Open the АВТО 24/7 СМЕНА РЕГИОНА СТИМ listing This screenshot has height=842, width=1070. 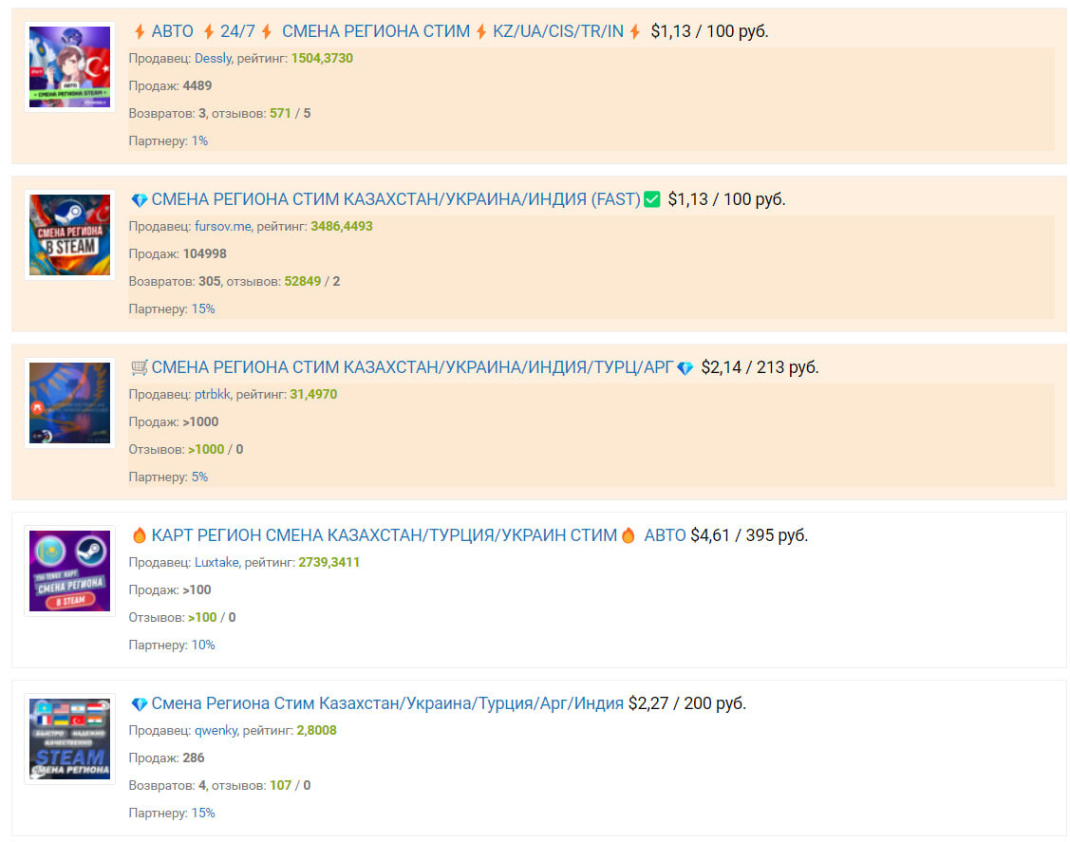[387, 31]
